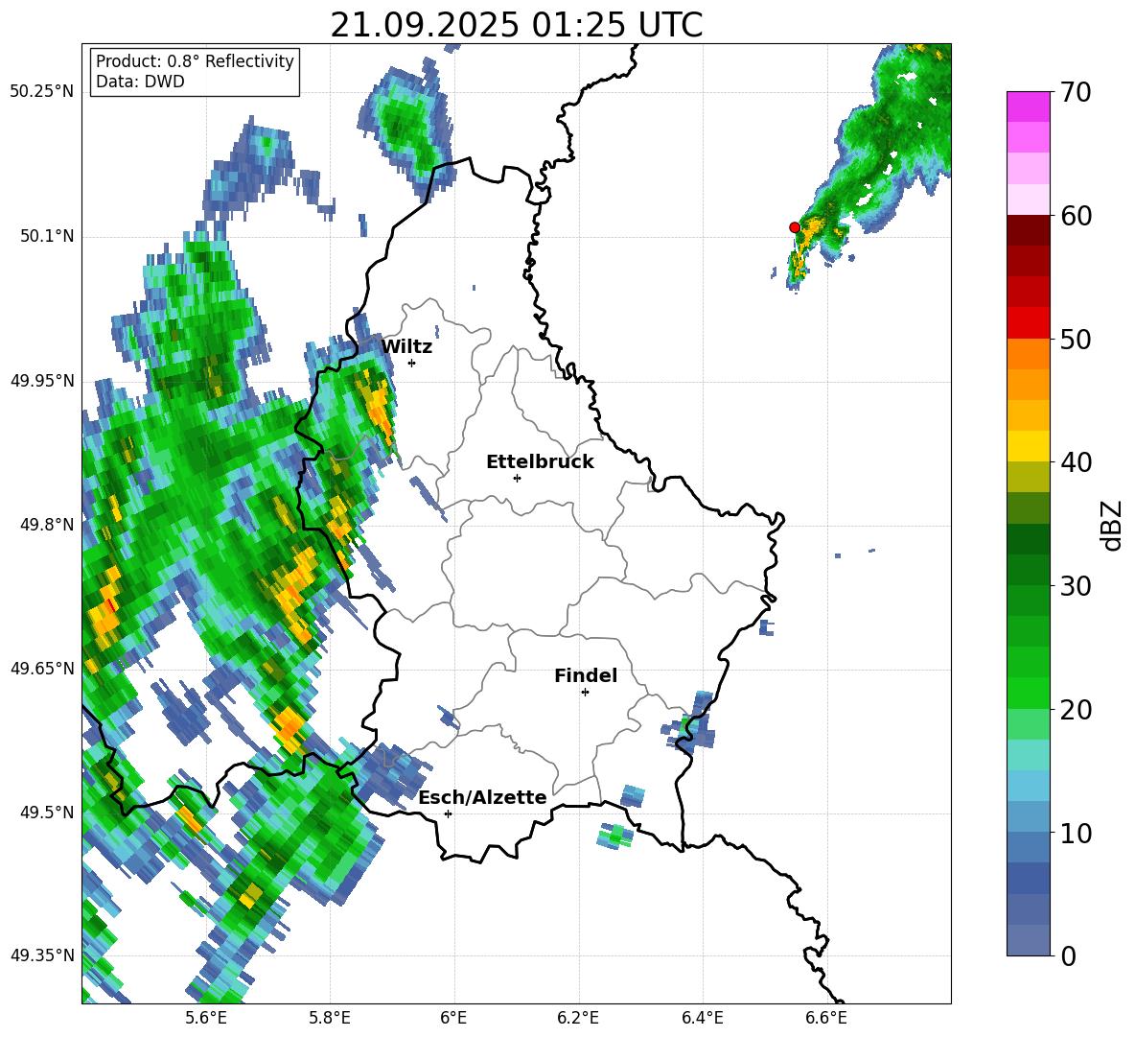Image resolution: width=1135 pixels, height=1037 pixels.
Task: Click the Ettelbruck city cross marker
Action: click(517, 478)
